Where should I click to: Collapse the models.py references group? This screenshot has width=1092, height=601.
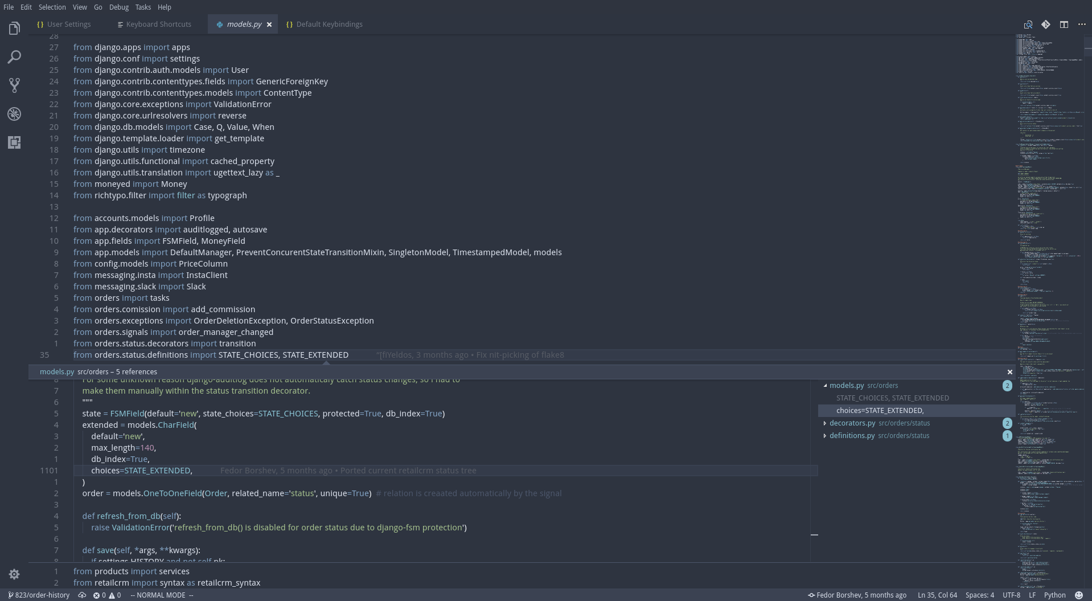(826, 386)
